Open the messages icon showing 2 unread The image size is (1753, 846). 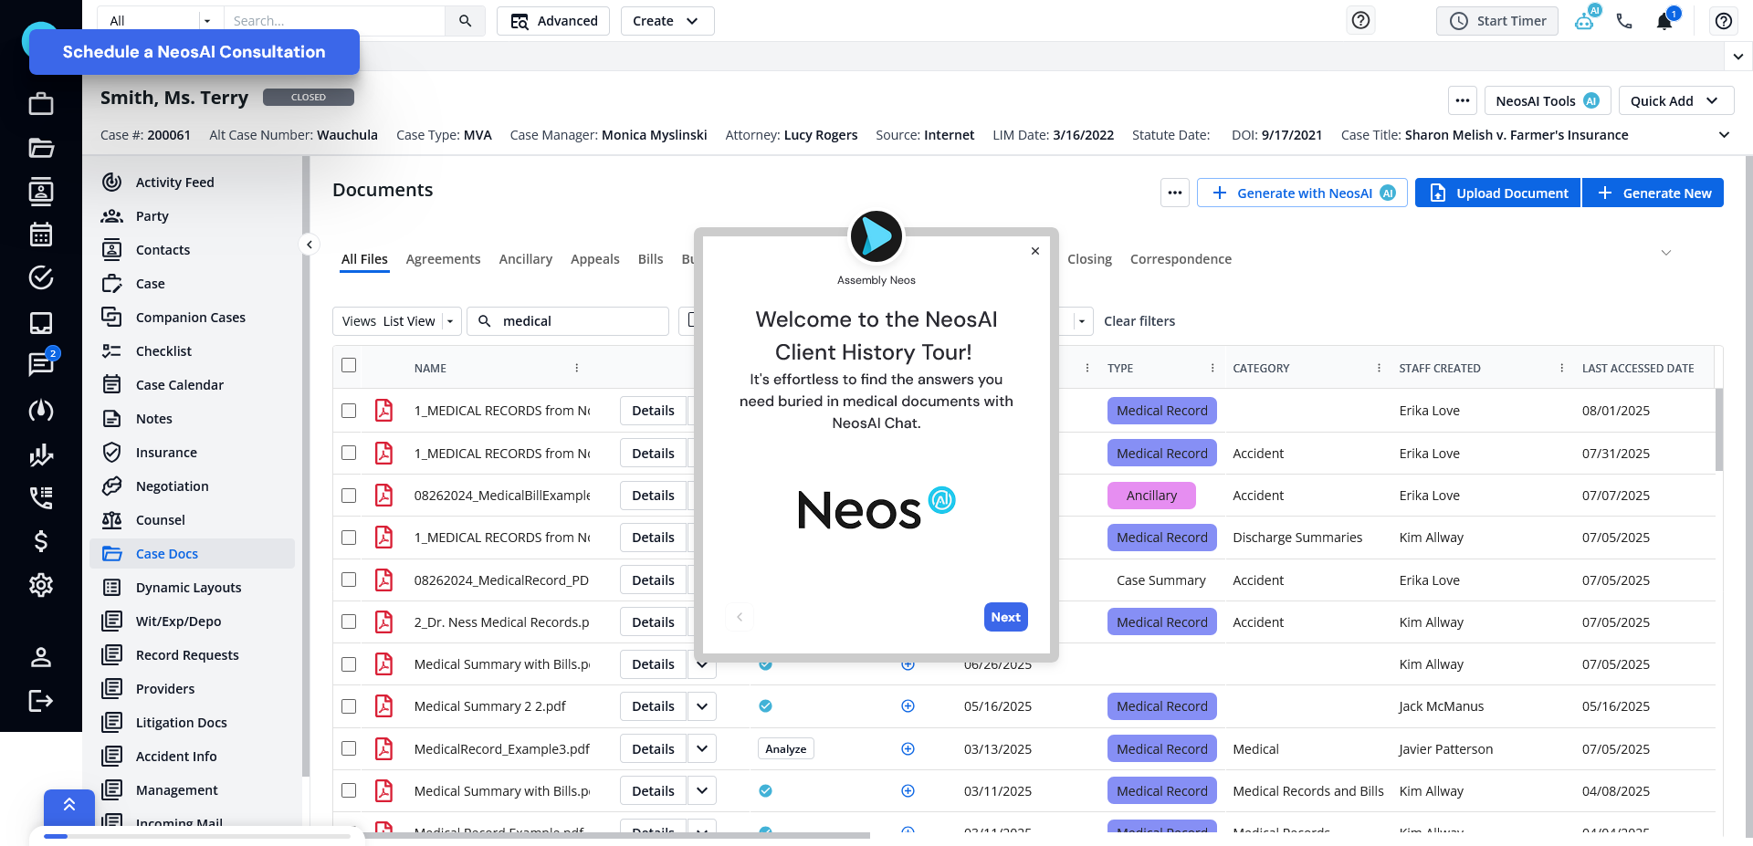coord(41,364)
